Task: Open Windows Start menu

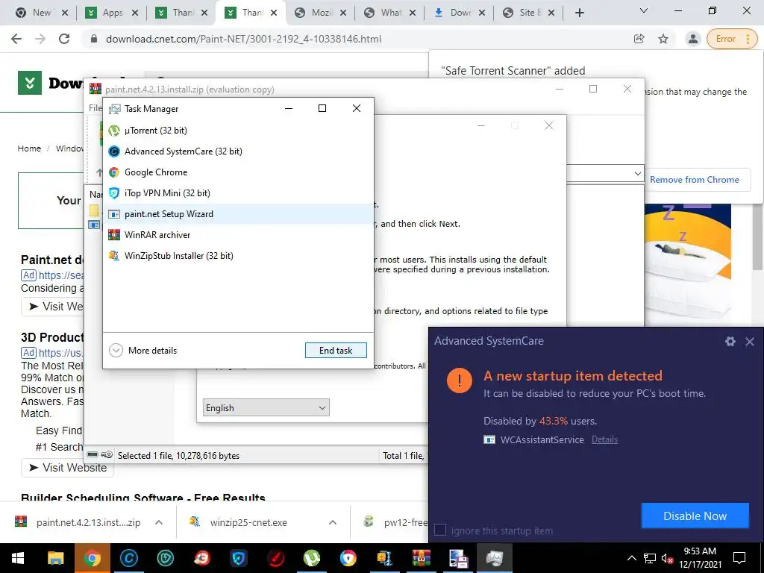Action: (18, 558)
